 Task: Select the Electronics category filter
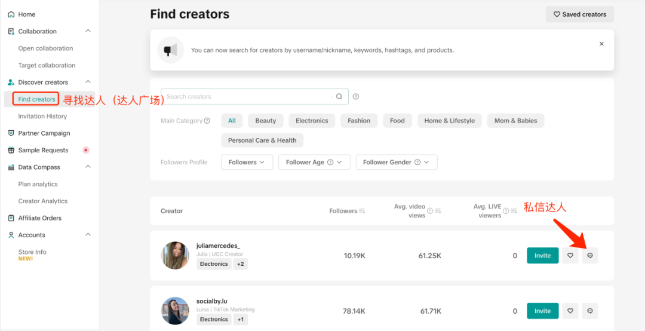coord(312,121)
